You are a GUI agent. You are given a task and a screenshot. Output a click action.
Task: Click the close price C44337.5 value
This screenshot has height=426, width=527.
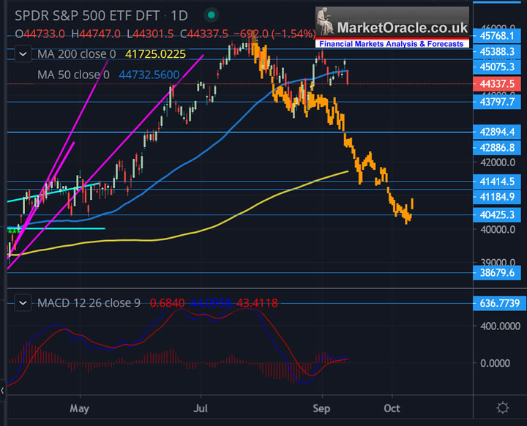(x=204, y=34)
